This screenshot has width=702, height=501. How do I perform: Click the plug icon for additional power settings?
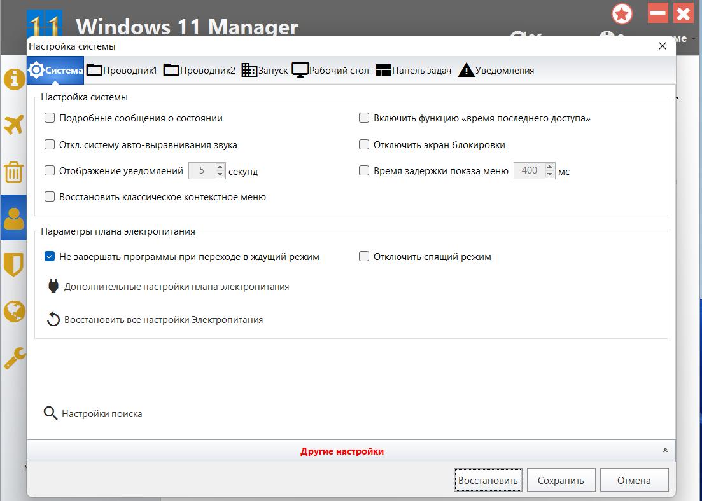53,286
